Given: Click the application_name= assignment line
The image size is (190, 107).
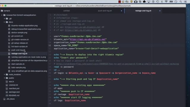Looking at the screenshot, I should click(x=86, y=48).
